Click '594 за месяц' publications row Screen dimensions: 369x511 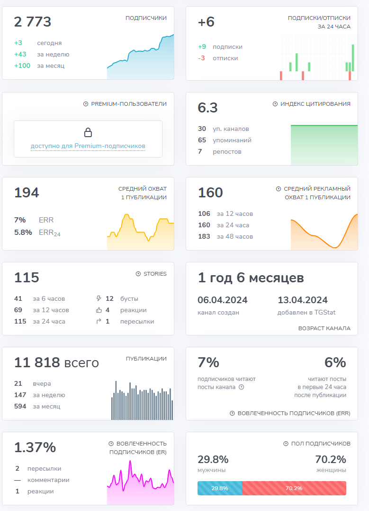click(37, 407)
